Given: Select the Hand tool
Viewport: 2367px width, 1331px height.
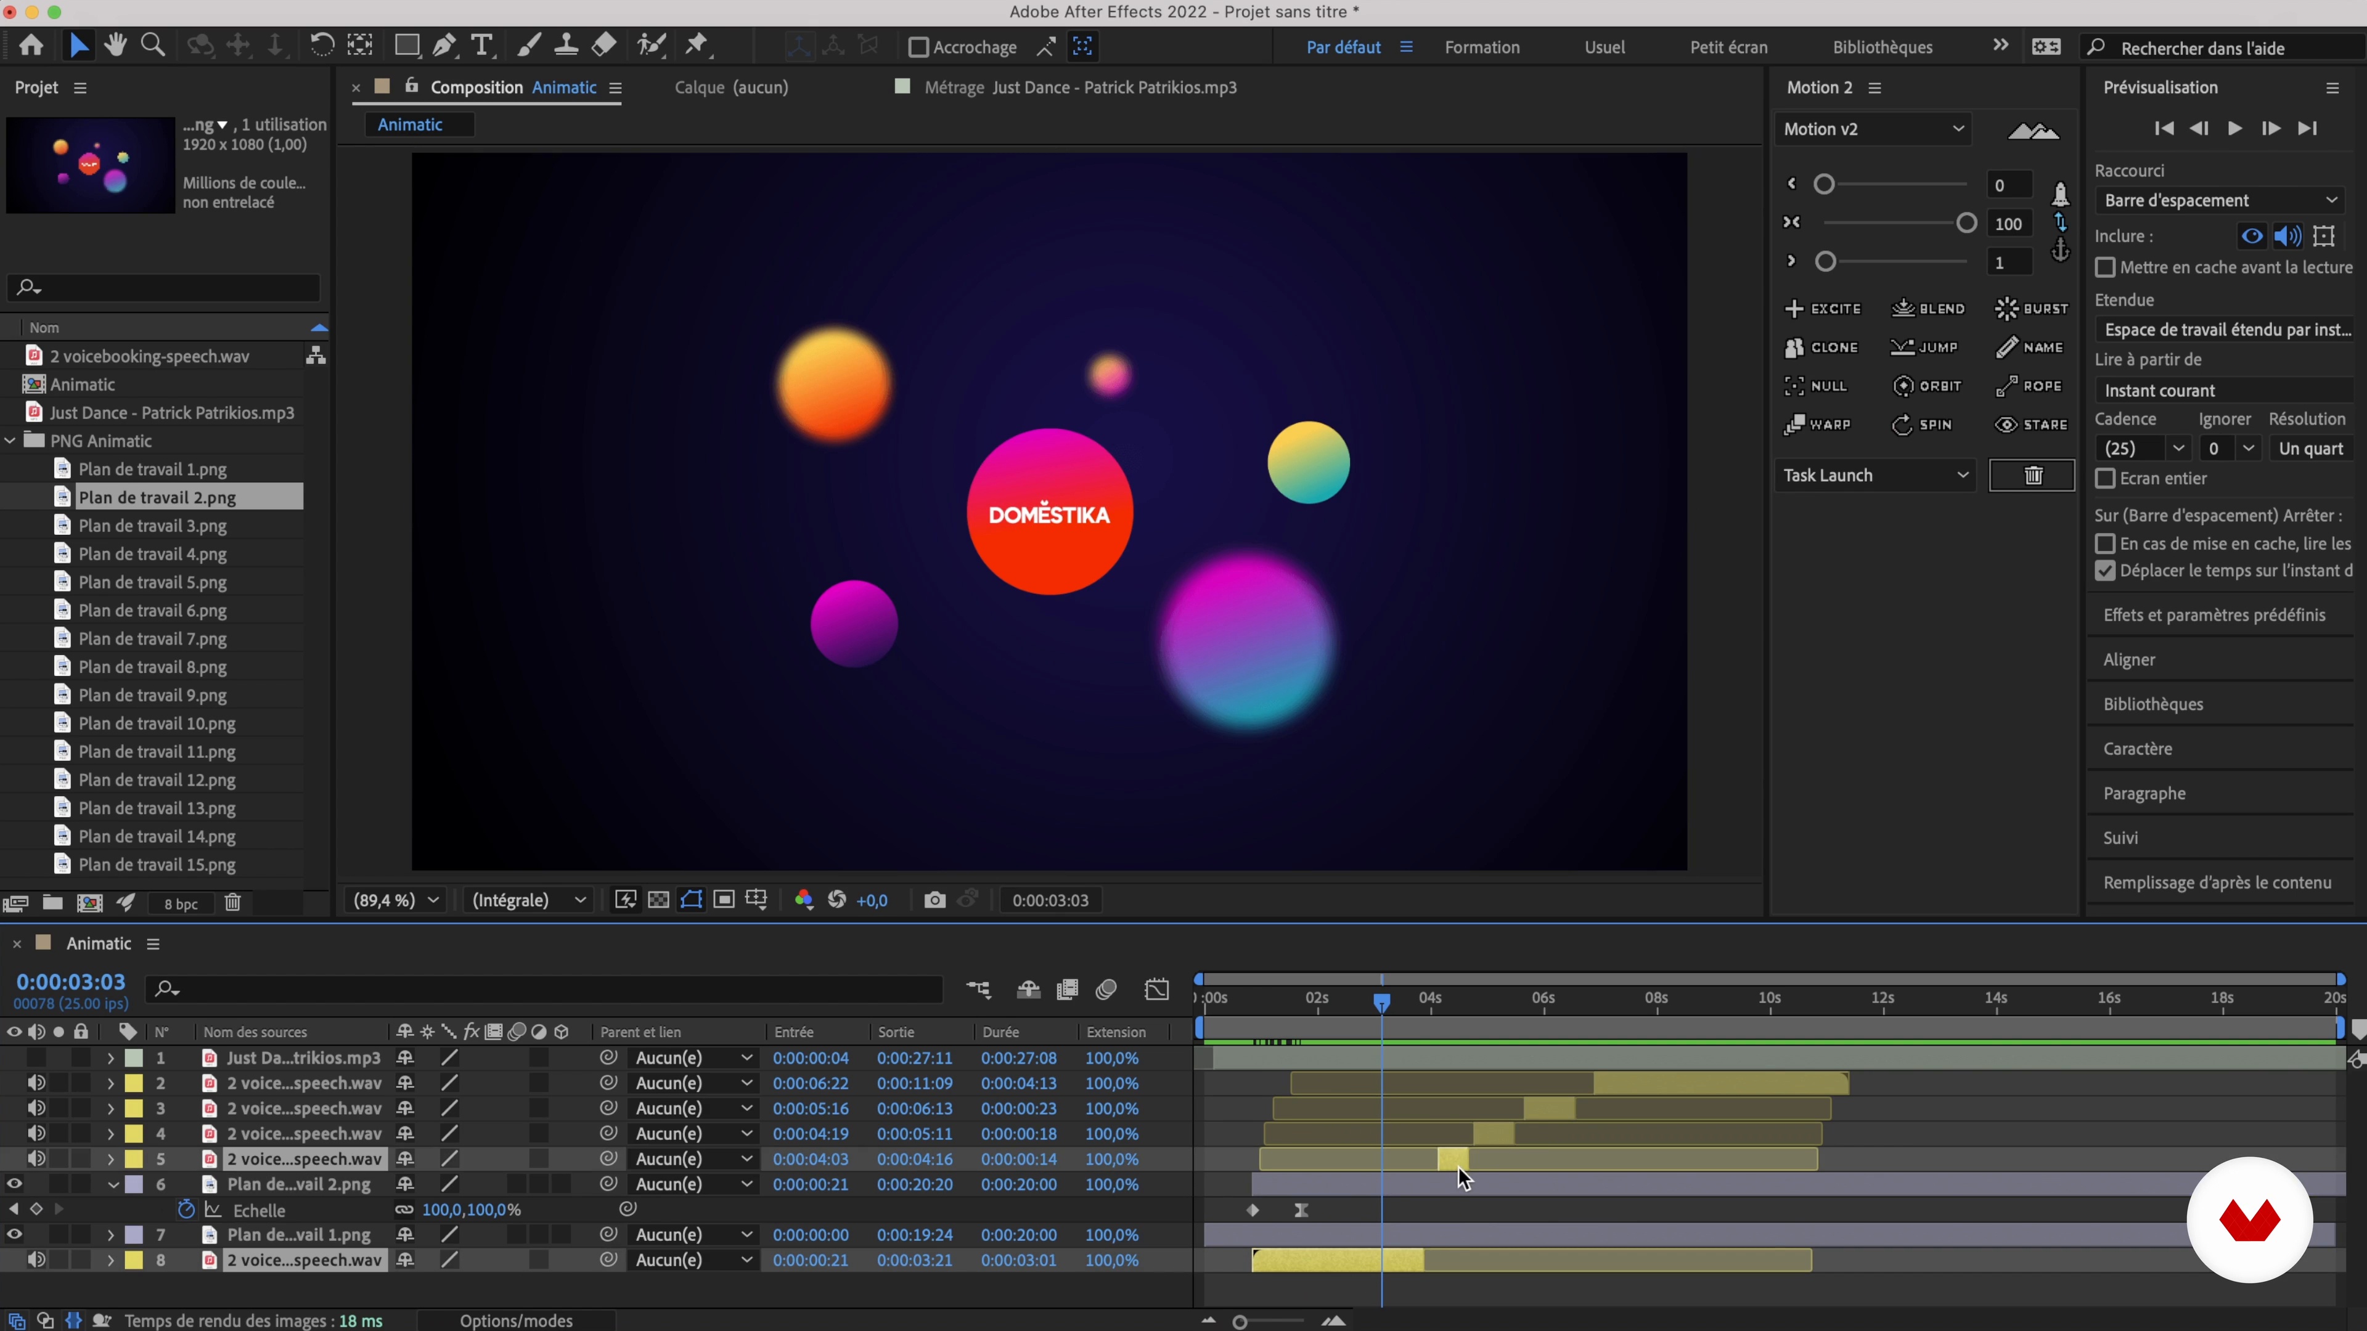Looking at the screenshot, I should click(x=115, y=45).
